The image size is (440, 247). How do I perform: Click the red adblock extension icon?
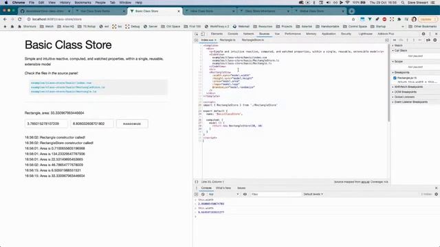(x=384, y=19)
